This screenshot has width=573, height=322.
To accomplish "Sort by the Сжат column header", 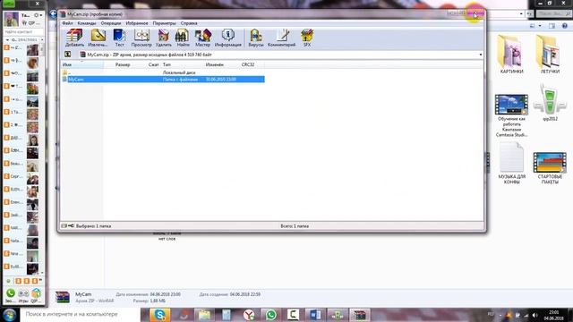I will tap(153, 64).
